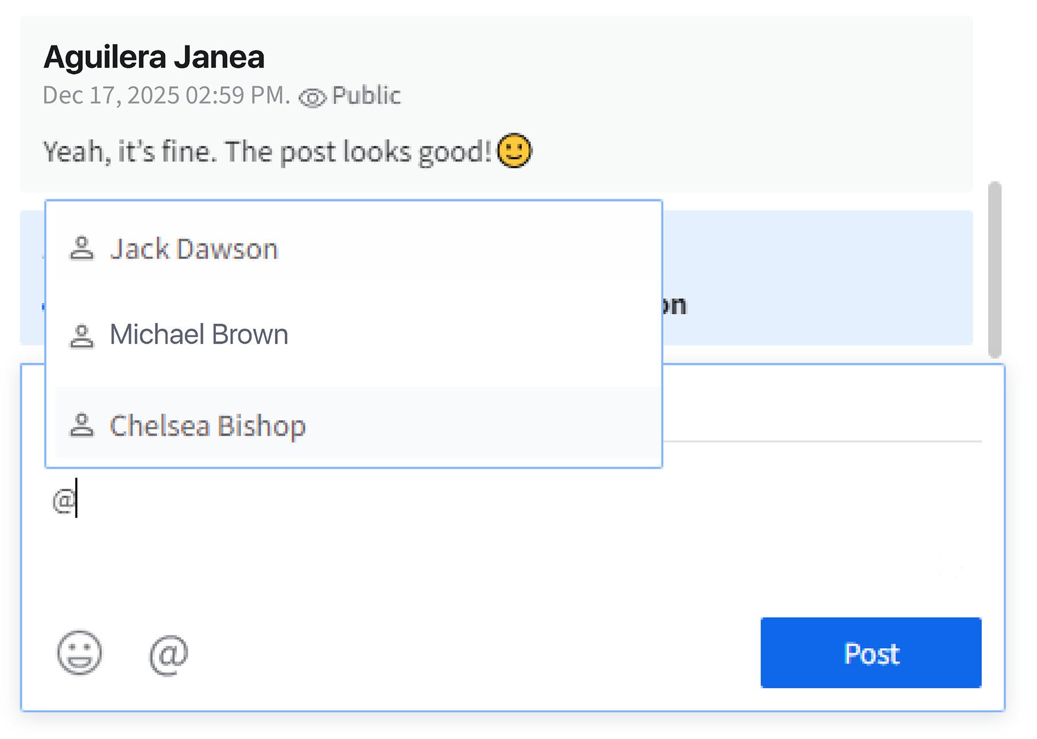Click the eye visibility icon before Public
1037x739 pixels.
(x=312, y=98)
